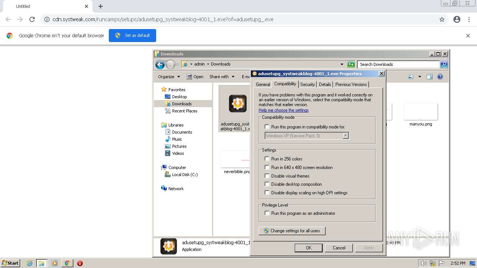
Task: Select Downloads in navigation pane
Action: 182,104
